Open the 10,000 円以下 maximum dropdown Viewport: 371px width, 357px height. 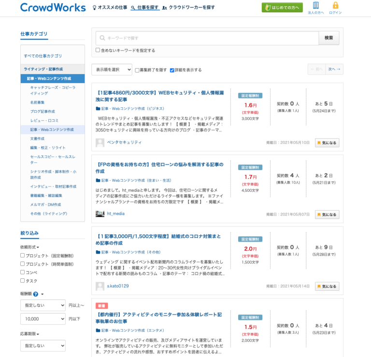coord(43,319)
